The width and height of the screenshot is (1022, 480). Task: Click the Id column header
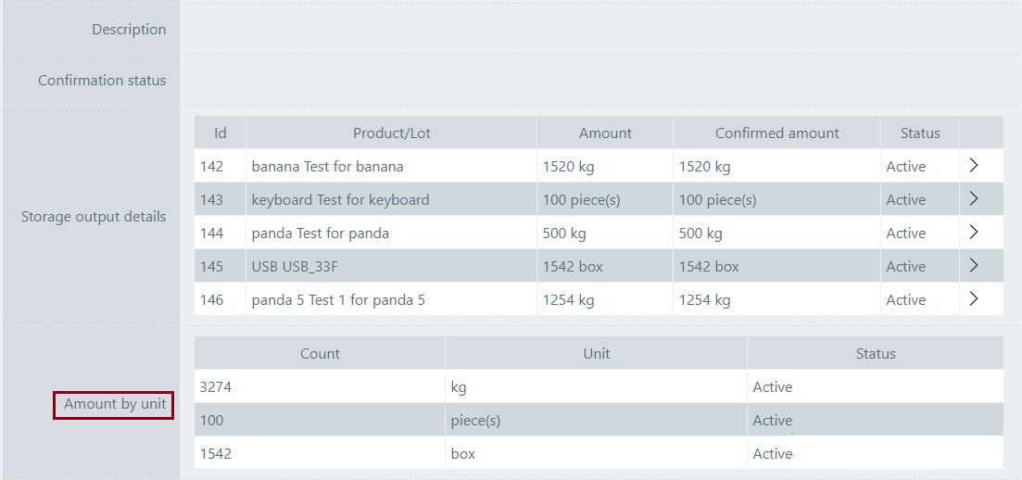point(221,133)
